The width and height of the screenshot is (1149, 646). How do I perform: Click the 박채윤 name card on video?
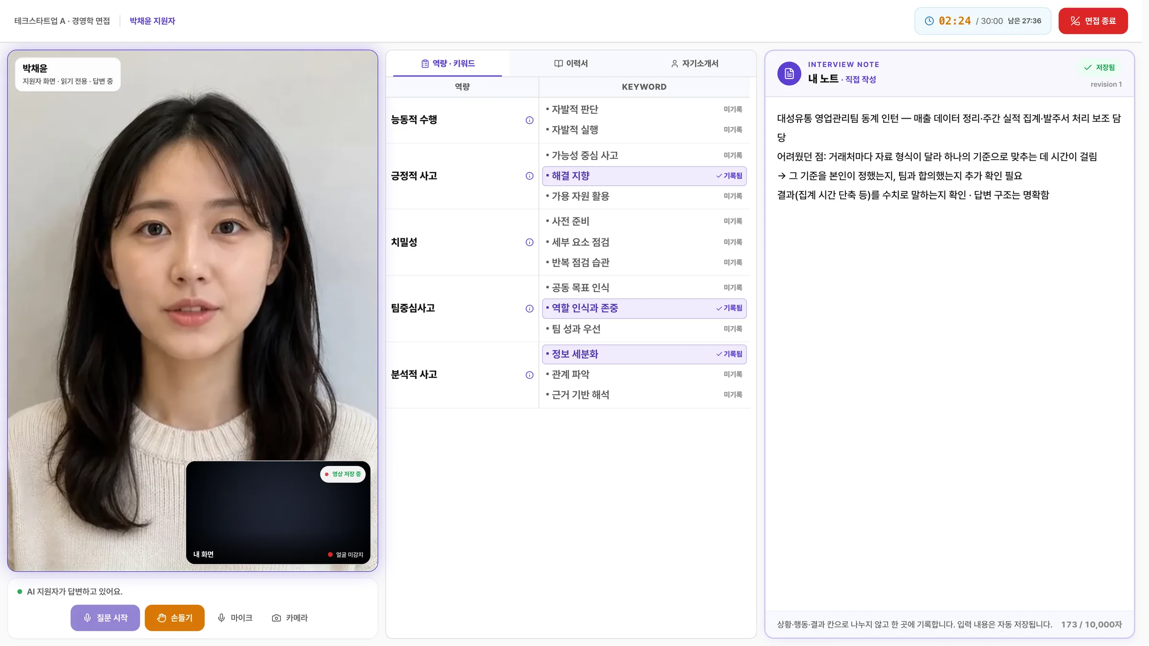click(68, 75)
